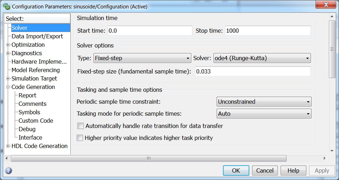The image size is (339, 180).
Task: Collapse the Code Generation tree node
Action: tap(8, 87)
